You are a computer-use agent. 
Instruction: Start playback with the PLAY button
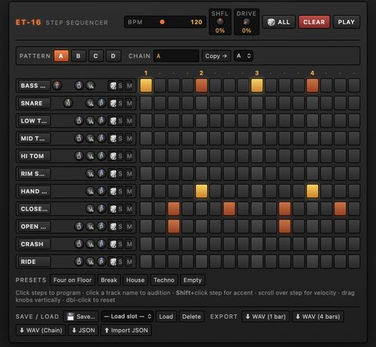(346, 22)
